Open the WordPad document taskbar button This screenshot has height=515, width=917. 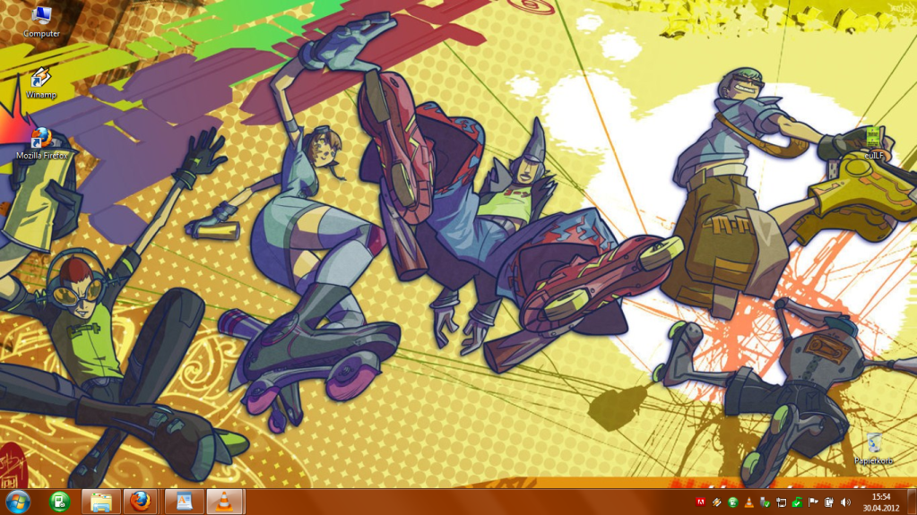185,502
